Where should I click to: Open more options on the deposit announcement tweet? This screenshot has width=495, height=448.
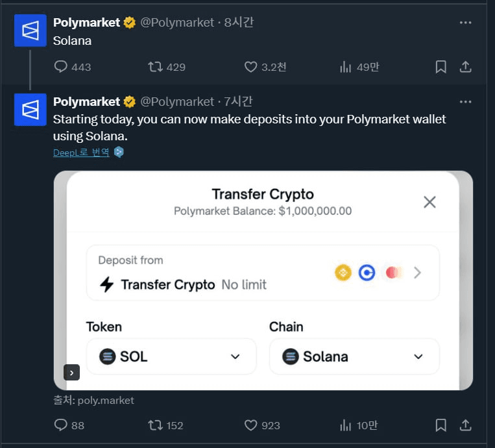(x=465, y=102)
